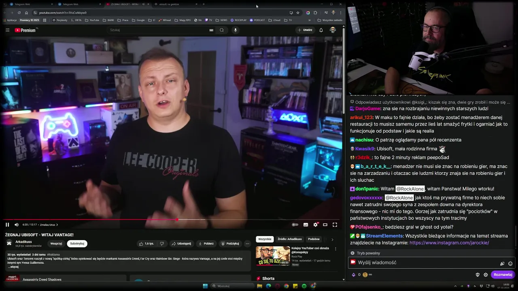This screenshot has width=518, height=291.
Task: Open YouTube notifications bell
Action: point(321,30)
